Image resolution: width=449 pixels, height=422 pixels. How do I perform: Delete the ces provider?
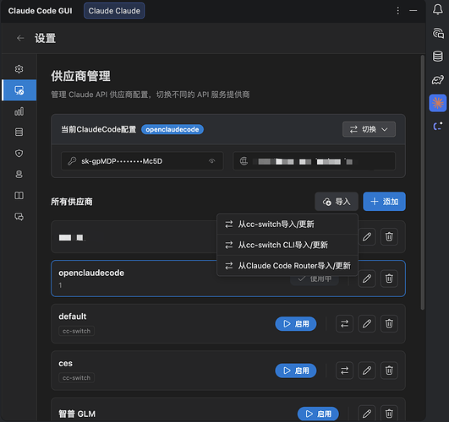coord(389,371)
